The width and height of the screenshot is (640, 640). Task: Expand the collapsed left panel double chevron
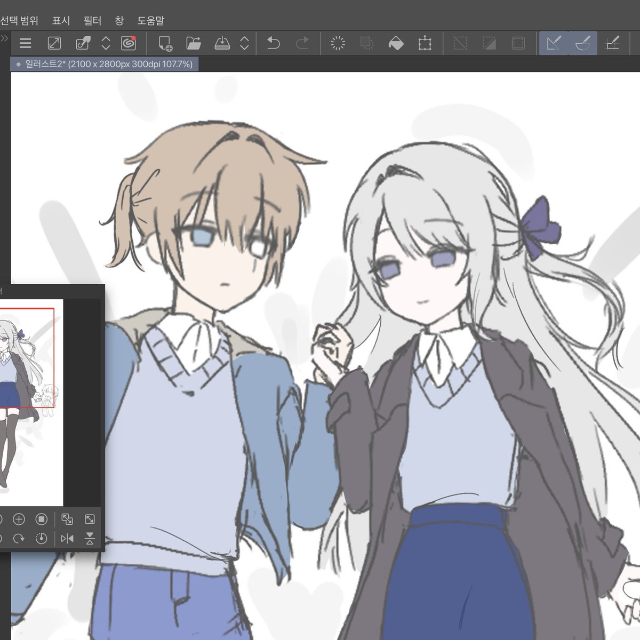4,38
